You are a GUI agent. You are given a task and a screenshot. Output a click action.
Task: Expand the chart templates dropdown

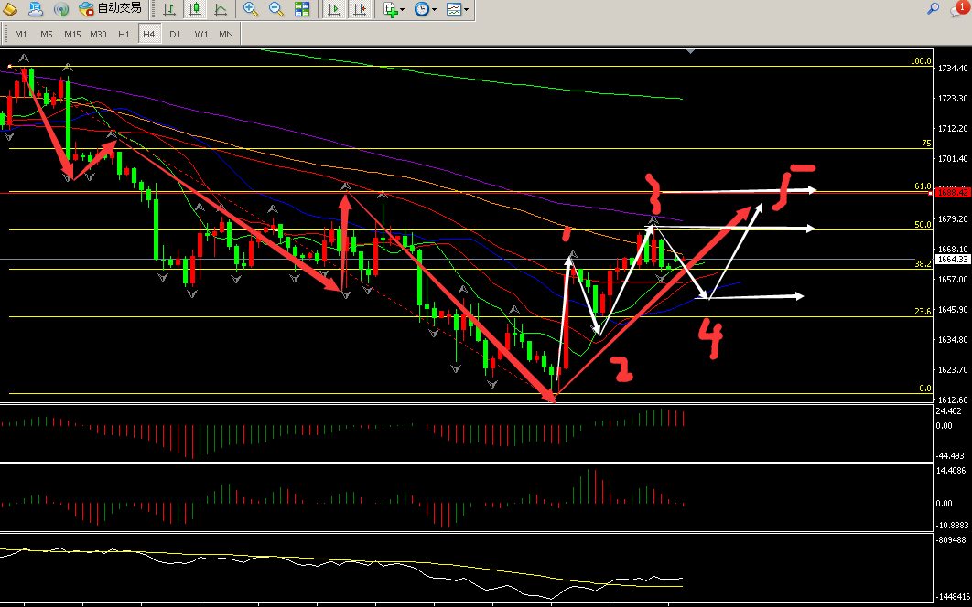(x=458, y=10)
